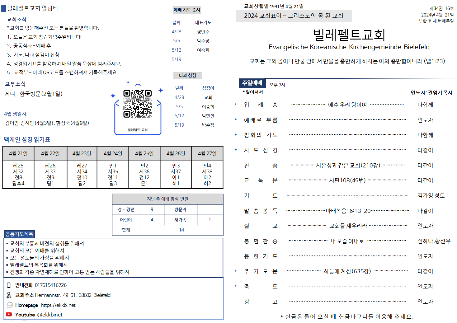The width and height of the screenshot is (457, 323).
Task: Click the QR code image
Action: (137, 104)
